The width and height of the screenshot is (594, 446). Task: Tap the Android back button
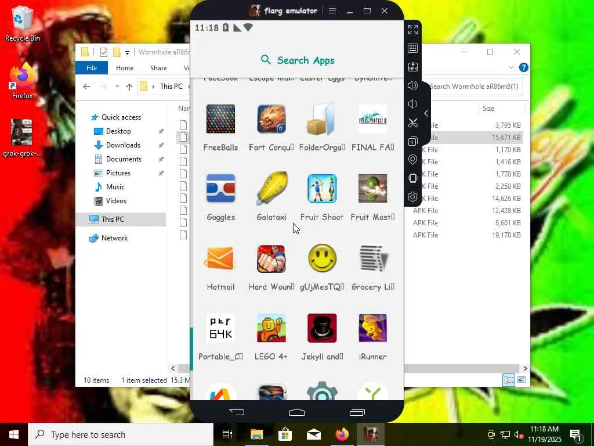coord(237,412)
